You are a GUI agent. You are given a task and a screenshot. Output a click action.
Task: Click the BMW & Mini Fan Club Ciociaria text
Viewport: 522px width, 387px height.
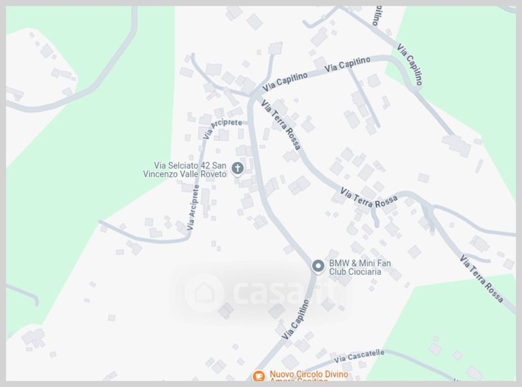point(360,268)
